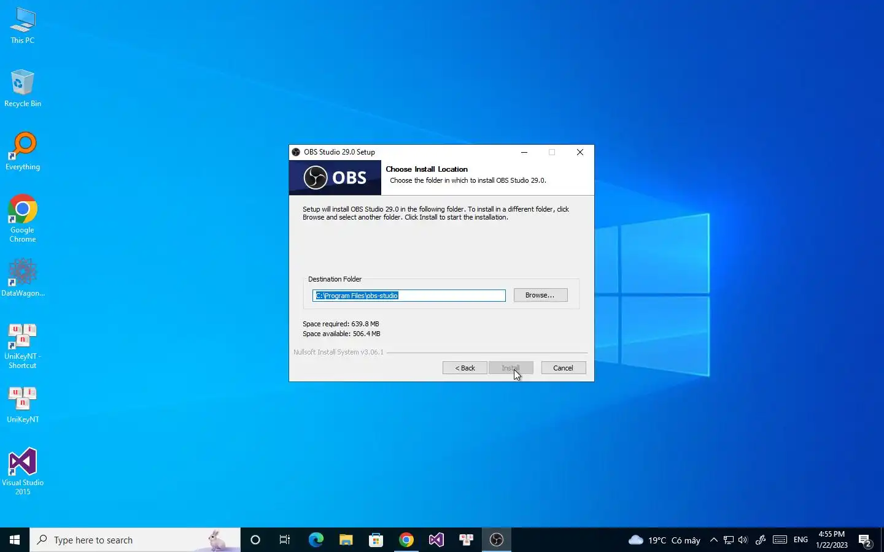Click the Browse... button

click(x=540, y=295)
